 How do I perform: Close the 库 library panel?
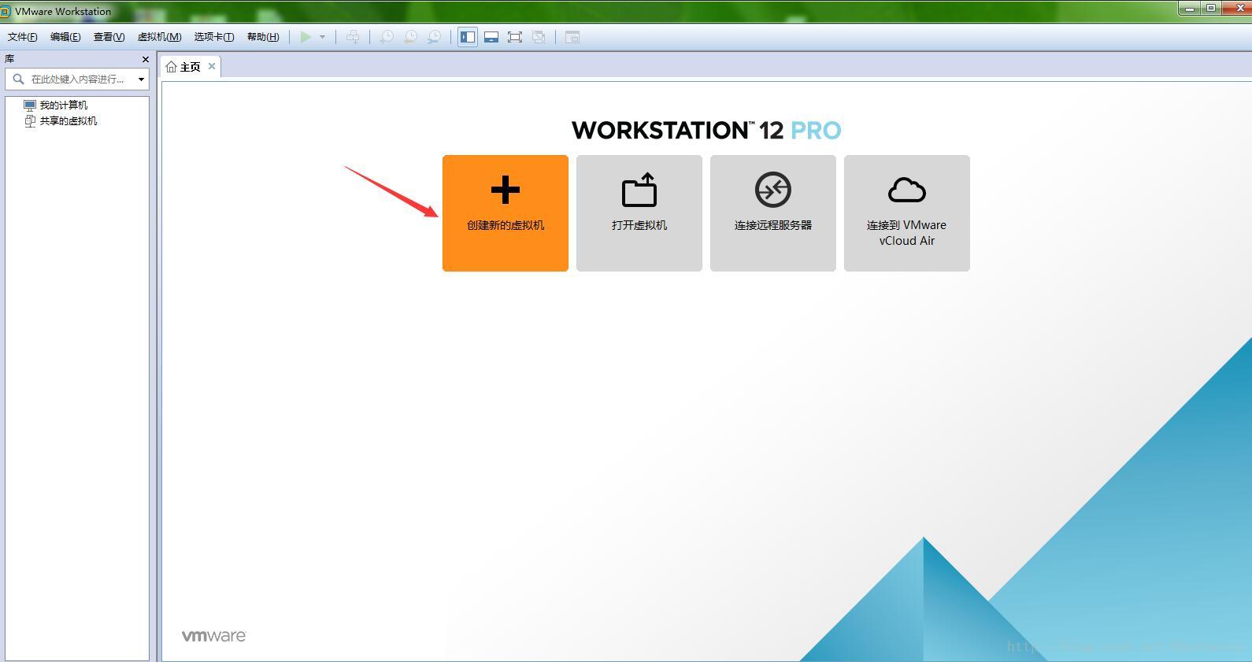tap(145, 59)
